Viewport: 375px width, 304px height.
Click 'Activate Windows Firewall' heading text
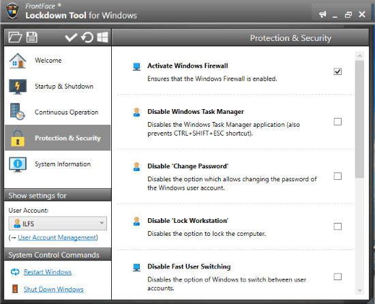[x=187, y=65]
